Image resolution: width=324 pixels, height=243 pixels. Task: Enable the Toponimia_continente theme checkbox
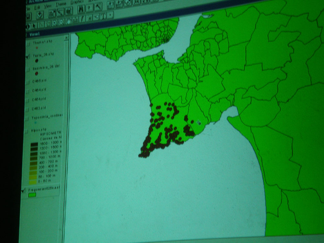tap(27, 119)
